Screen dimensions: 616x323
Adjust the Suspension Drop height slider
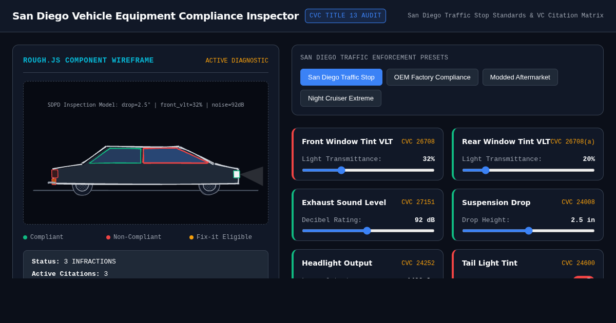click(528, 231)
